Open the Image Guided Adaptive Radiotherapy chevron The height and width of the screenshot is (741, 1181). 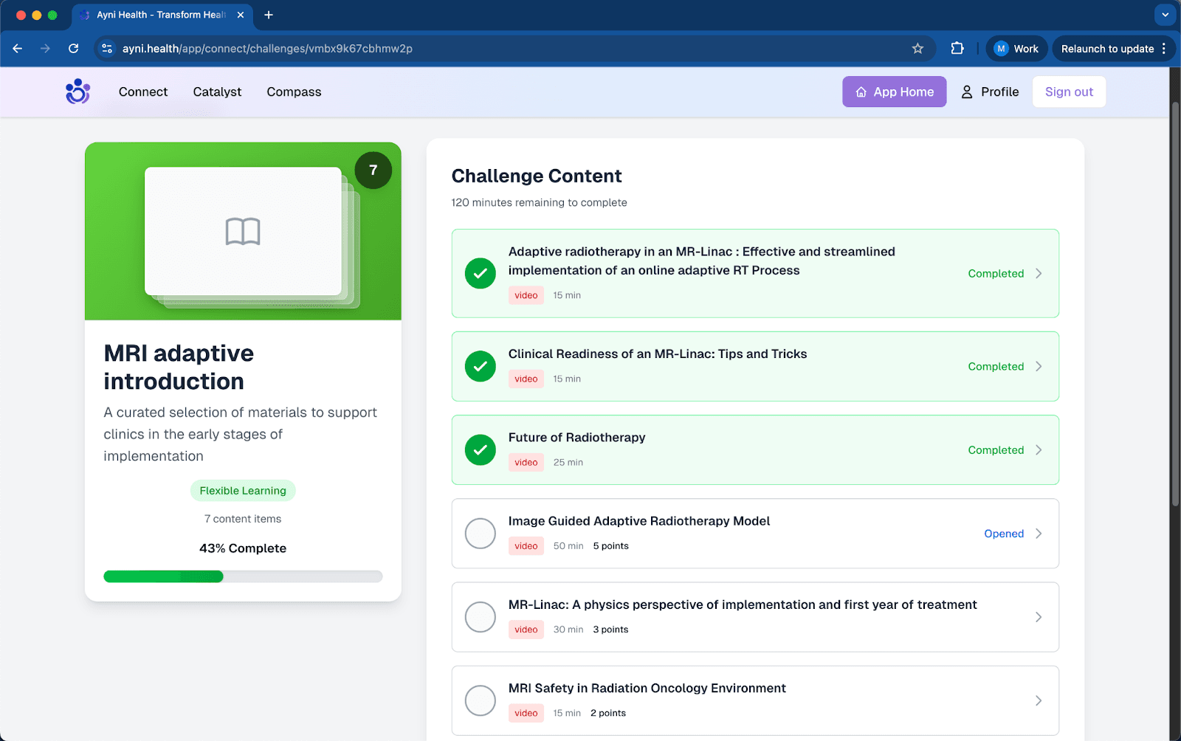[x=1039, y=533]
